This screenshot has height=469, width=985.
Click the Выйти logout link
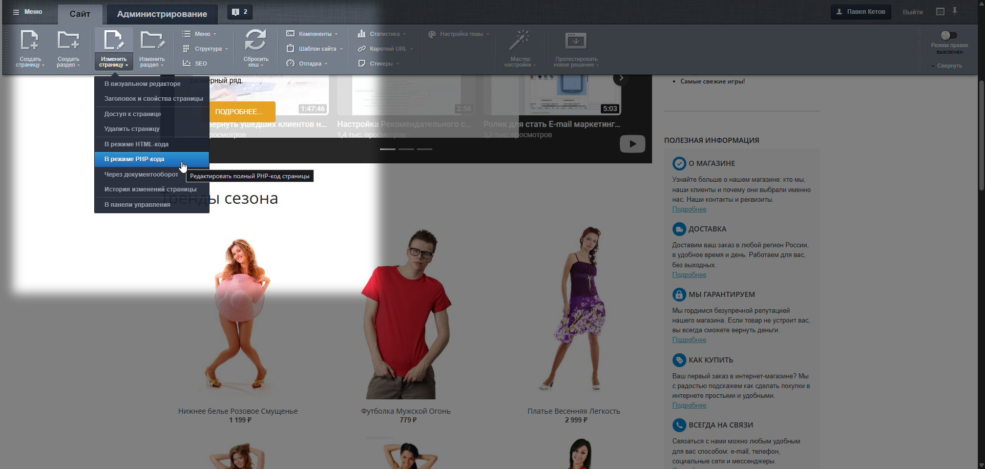pyautogui.click(x=912, y=12)
